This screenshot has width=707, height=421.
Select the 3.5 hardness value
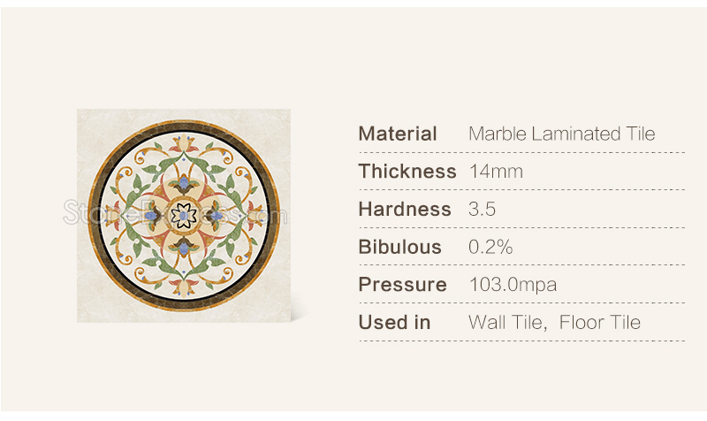[x=482, y=210]
